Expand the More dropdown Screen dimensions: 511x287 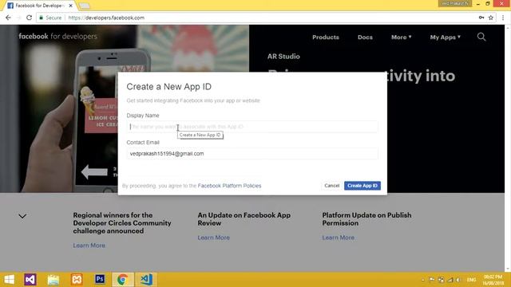click(x=401, y=37)
